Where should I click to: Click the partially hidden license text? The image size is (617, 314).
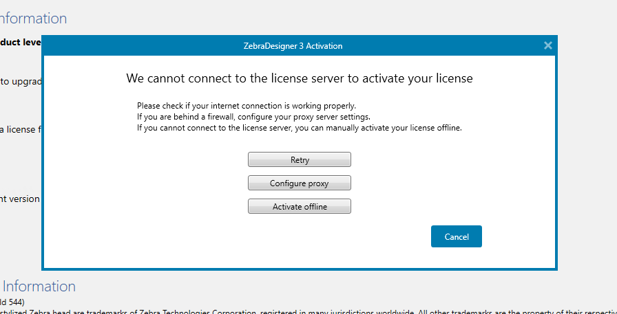click(x=21, y=129)
